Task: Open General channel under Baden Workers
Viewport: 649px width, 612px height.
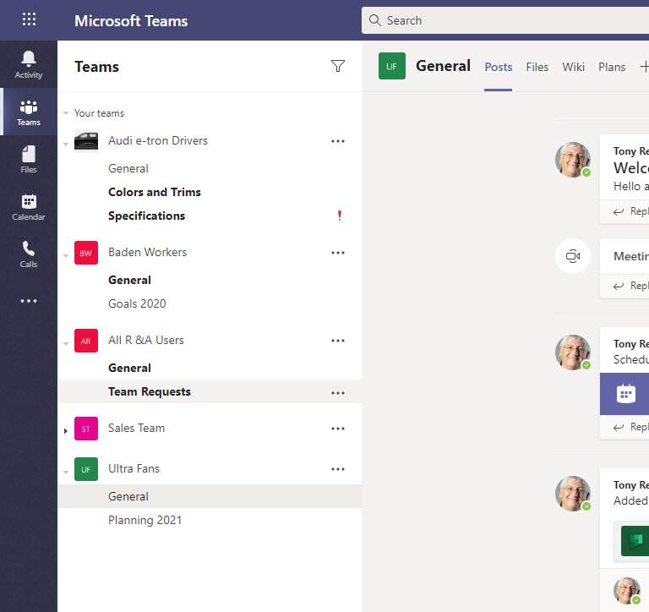Action: tap(129, 280)
